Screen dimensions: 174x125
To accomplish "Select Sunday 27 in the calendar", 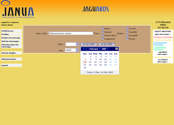I will coord(116,65).
